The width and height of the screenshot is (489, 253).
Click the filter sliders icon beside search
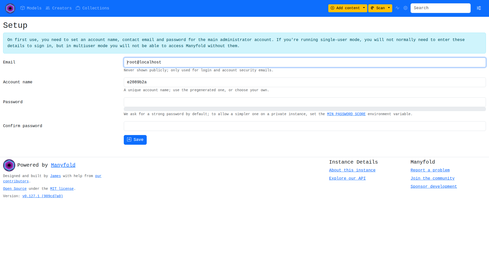tap(479, 8)
